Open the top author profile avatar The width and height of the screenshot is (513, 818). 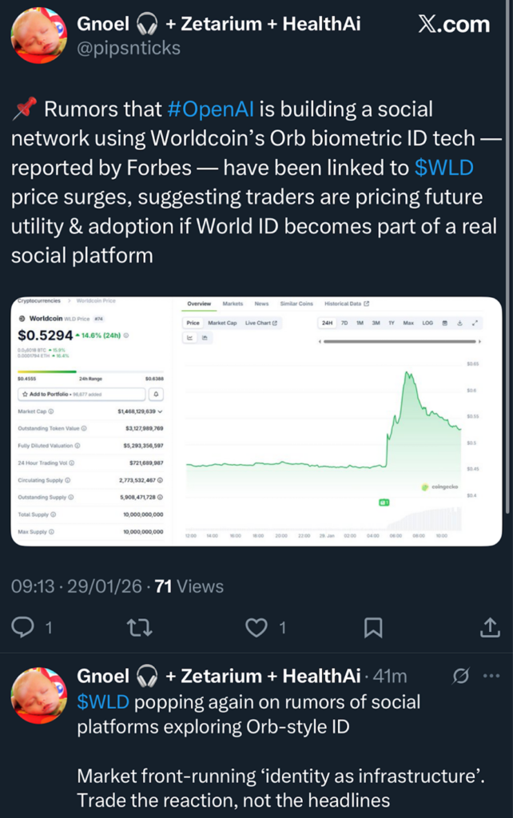38,36
